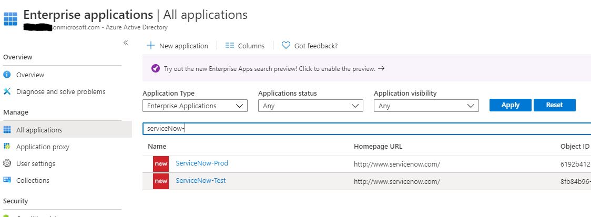This screenshot has width=591, height=217.
Task: Collapse the sidebar with double chevron
Action: coord(126,43)
